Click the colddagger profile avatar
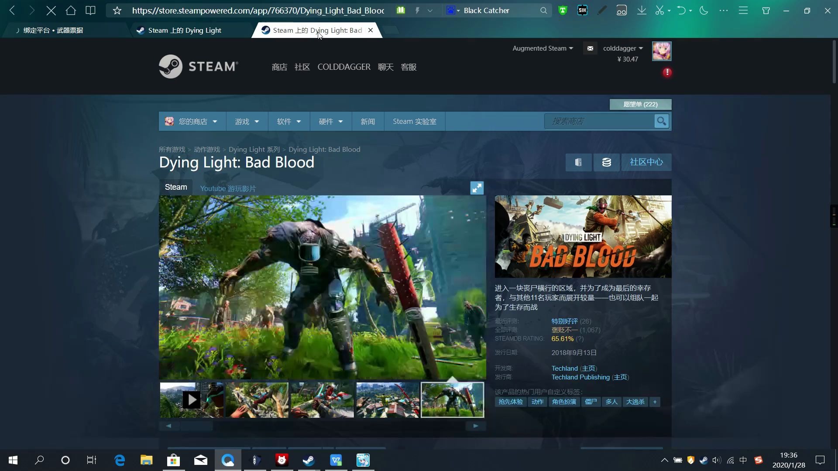 coord(662,51)
